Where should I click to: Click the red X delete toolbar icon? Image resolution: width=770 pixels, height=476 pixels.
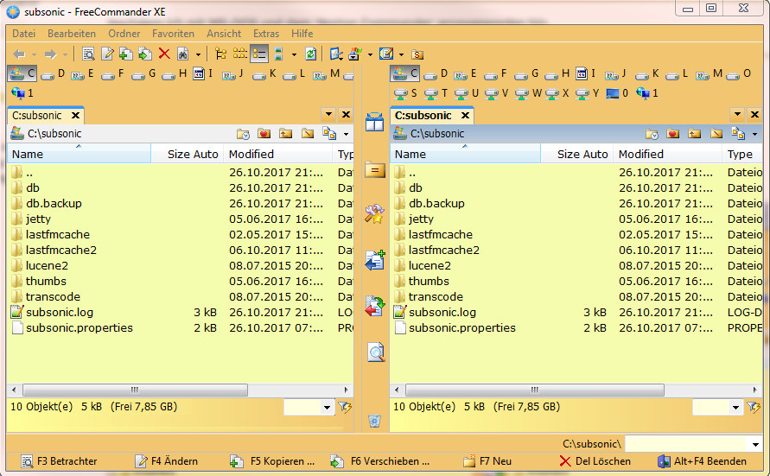[164, 54]
